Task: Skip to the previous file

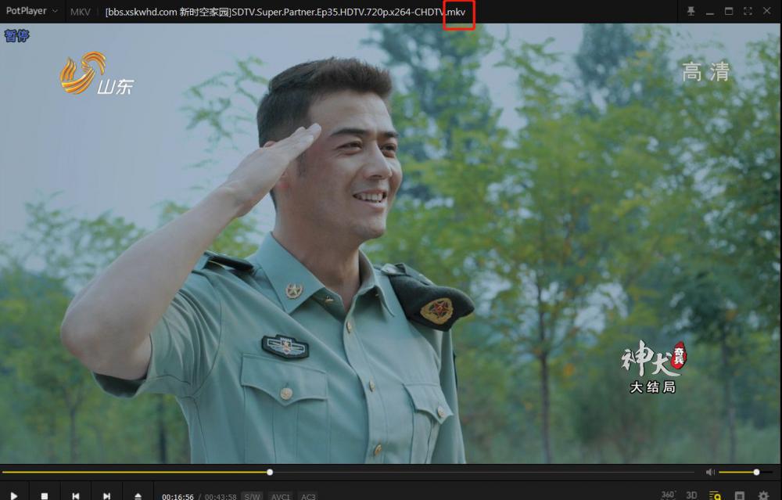Action: [x=75, y=495]
